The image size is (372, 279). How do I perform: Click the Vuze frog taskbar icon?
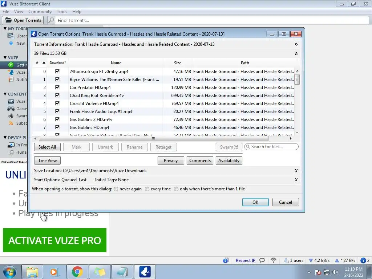[145, 272]
